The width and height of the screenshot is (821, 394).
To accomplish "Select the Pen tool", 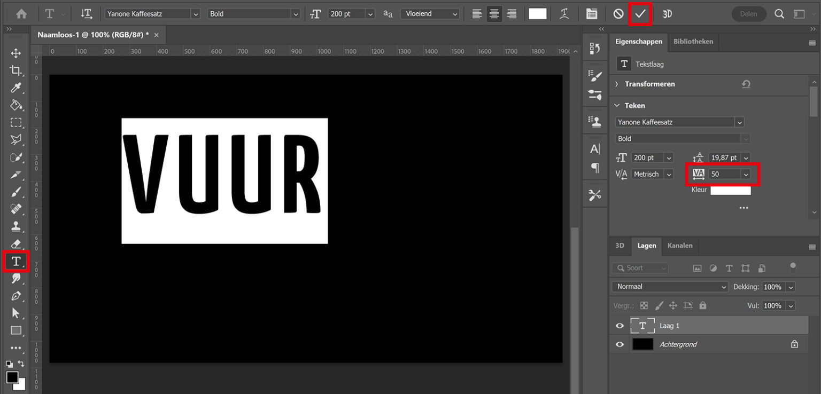I will tap(16, 296).
